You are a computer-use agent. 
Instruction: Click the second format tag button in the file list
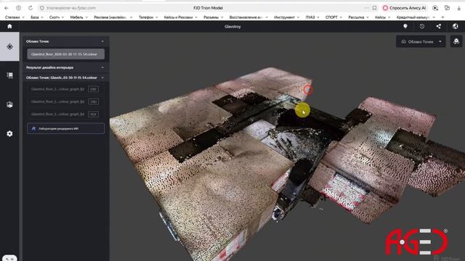click(x=93, y=101)
